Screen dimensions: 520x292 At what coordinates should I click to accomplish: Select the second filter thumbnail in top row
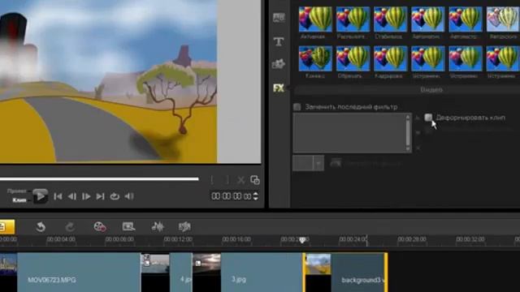(353, 19)
